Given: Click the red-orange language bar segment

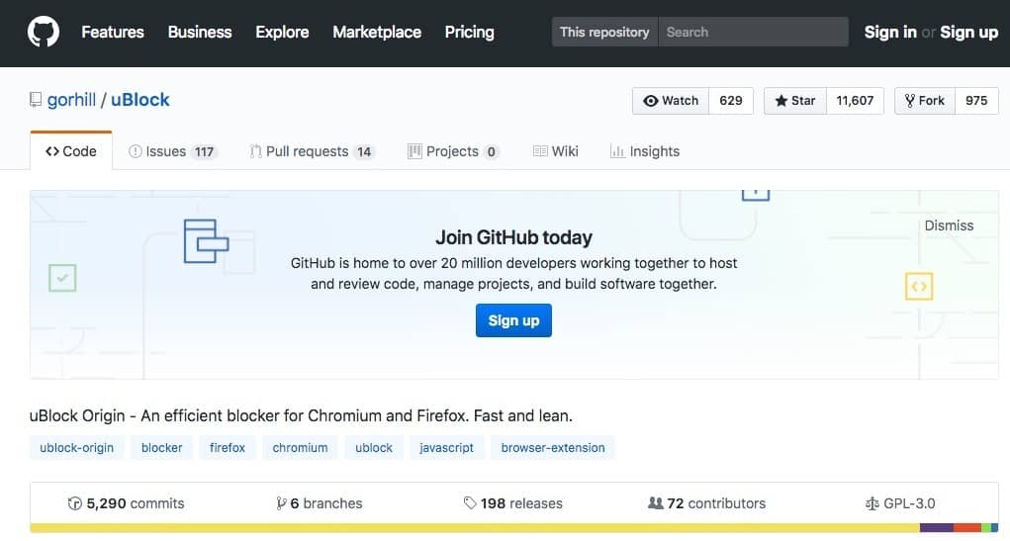Looking at the screenshot, I should (x=966, y=528).
